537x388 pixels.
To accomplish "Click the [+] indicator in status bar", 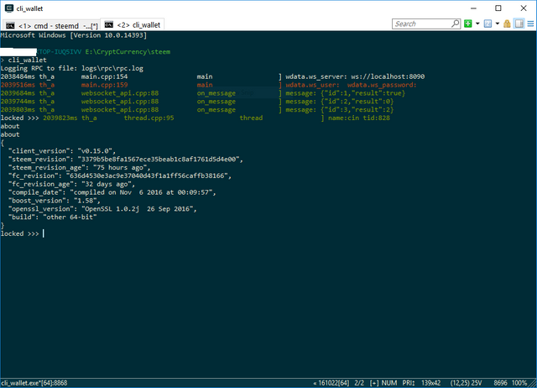I will pos(373,382).
